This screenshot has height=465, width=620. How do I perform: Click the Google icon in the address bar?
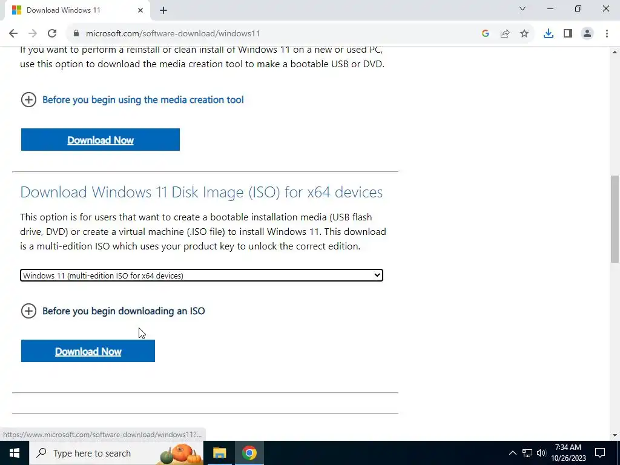[x=486, y=34]
